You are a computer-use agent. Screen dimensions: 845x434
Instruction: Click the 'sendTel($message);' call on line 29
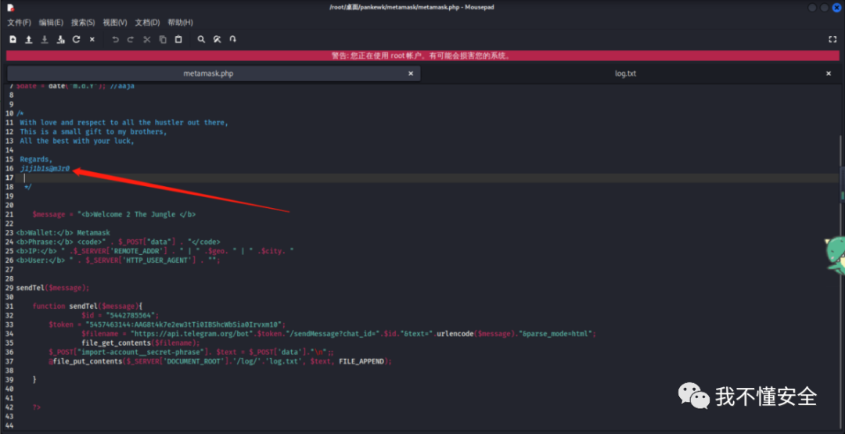53,288
